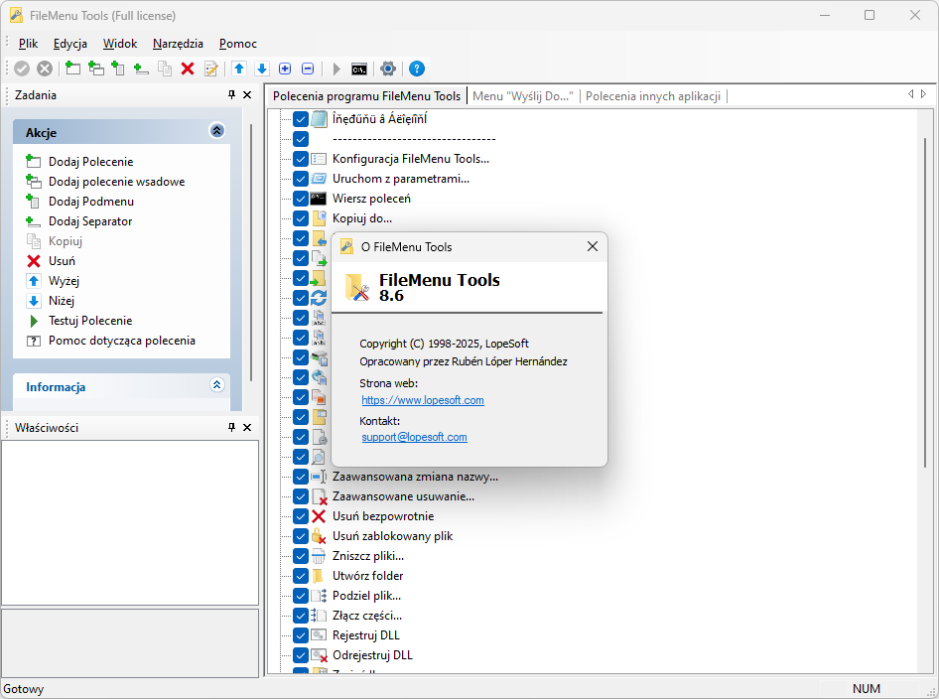Click the Add command toolbar icon
Viewport: 939px width, 699px height.
coord(72,69)
